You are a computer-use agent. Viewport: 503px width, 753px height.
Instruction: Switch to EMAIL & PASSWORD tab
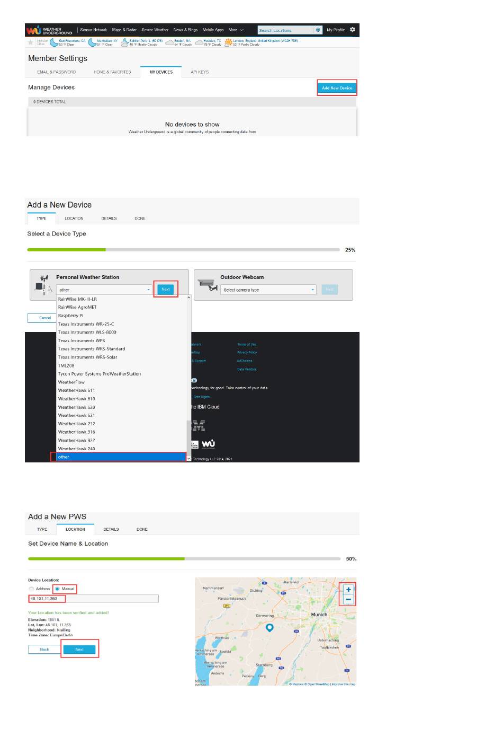click(x=57, y=72)
